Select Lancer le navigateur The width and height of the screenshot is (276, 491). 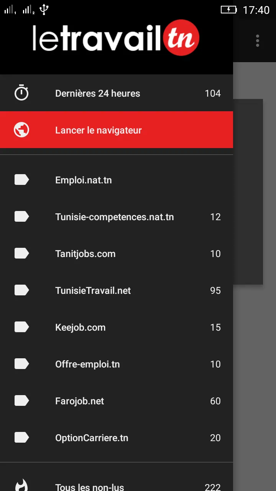point(117,130)
